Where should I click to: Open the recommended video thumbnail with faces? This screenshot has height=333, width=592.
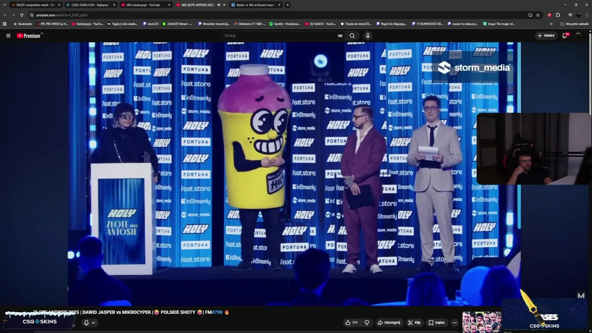pyautogui.click(x=481, y=322)
